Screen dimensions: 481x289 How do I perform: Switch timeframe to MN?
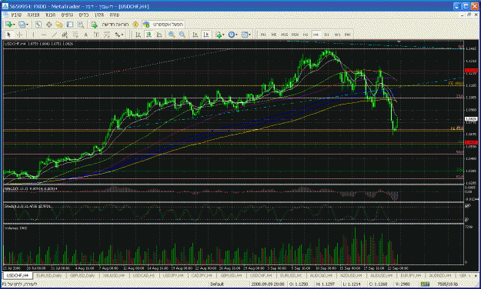click(x=348, y=35)
